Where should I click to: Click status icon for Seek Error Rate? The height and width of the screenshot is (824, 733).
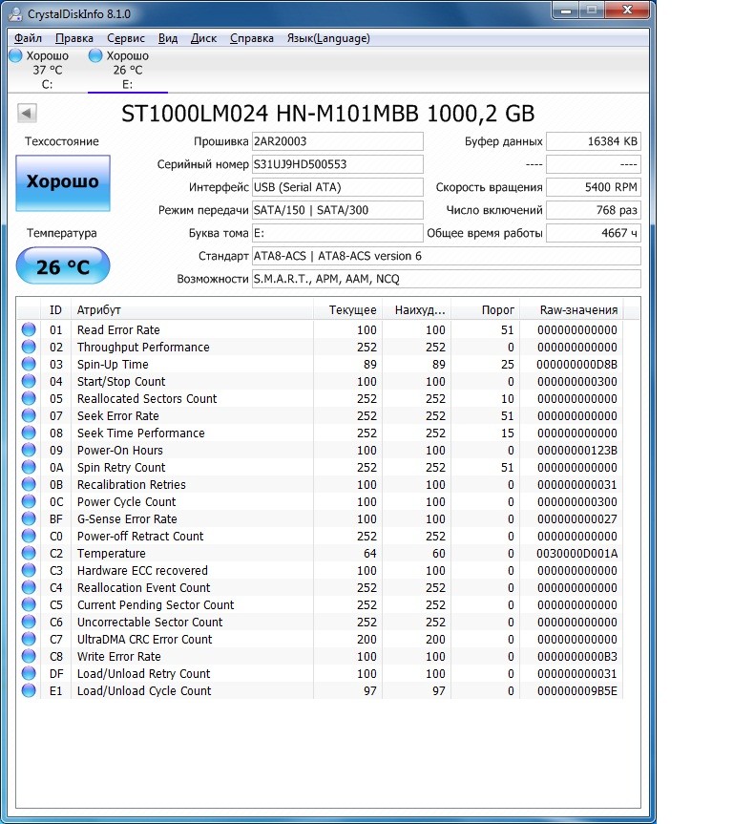pos(29,415)
